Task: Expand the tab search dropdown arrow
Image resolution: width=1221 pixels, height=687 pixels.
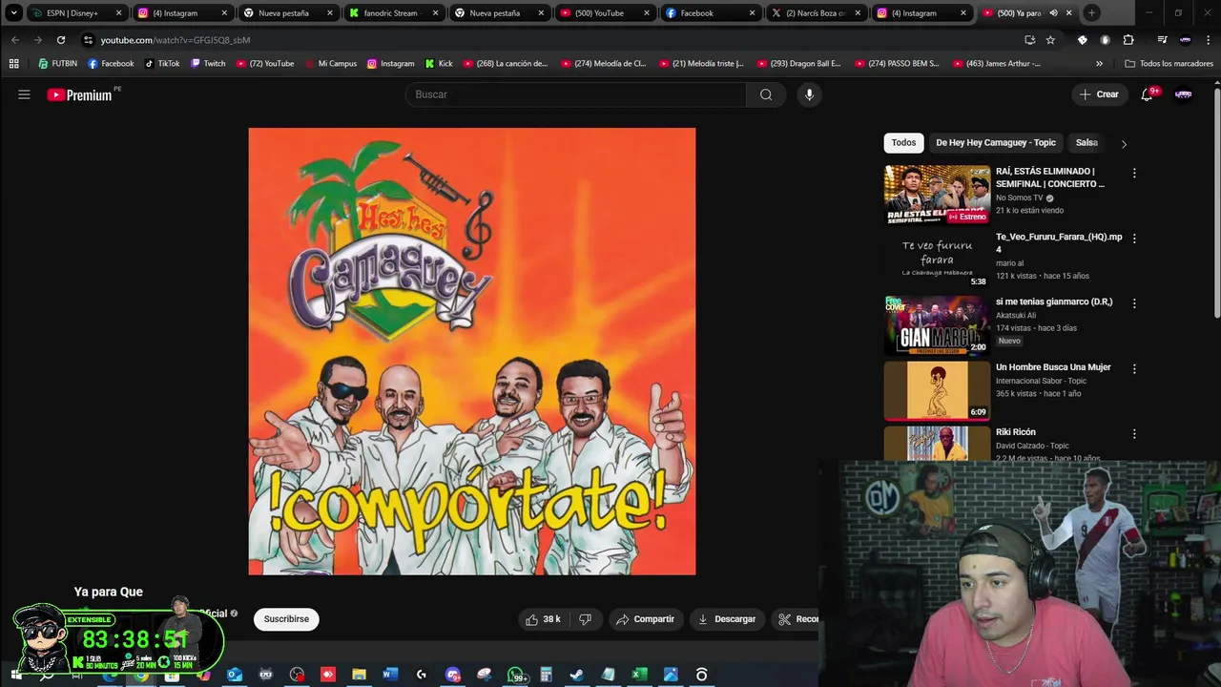Action: (13, 13)
